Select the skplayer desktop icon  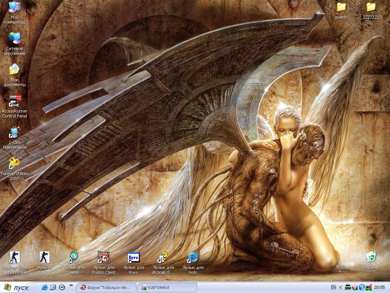pos(44,260)
